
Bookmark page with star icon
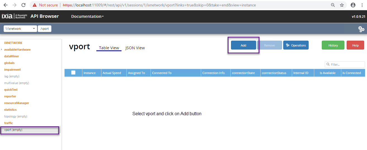(342, 5)
